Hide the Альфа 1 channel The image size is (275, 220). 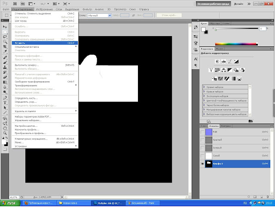tap(202, 164)
